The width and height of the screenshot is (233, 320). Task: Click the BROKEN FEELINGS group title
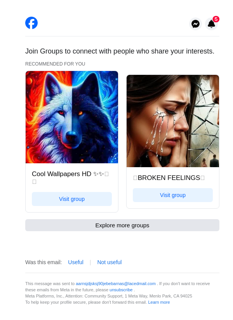[169, 178]
